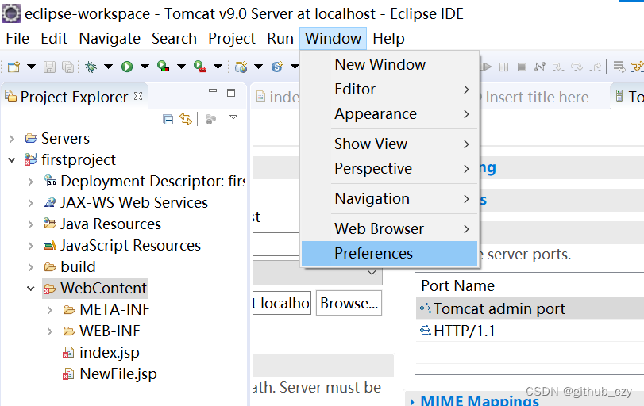Open the Coverage dropdown arrow
644x406 pixels.
pyautogui.click(x=181, y=67)
